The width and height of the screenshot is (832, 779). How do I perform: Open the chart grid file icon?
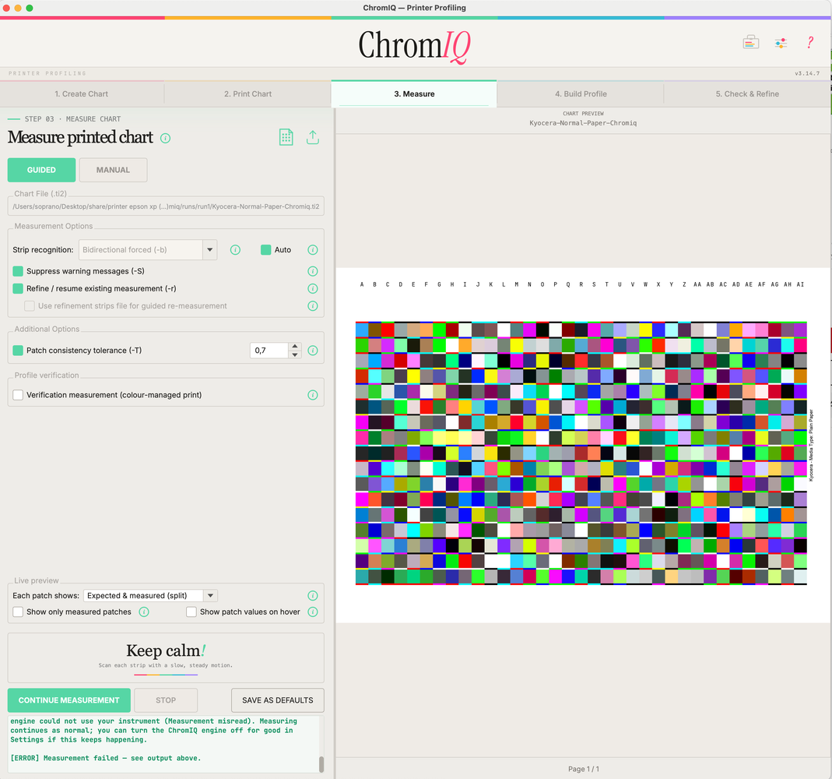286,137
